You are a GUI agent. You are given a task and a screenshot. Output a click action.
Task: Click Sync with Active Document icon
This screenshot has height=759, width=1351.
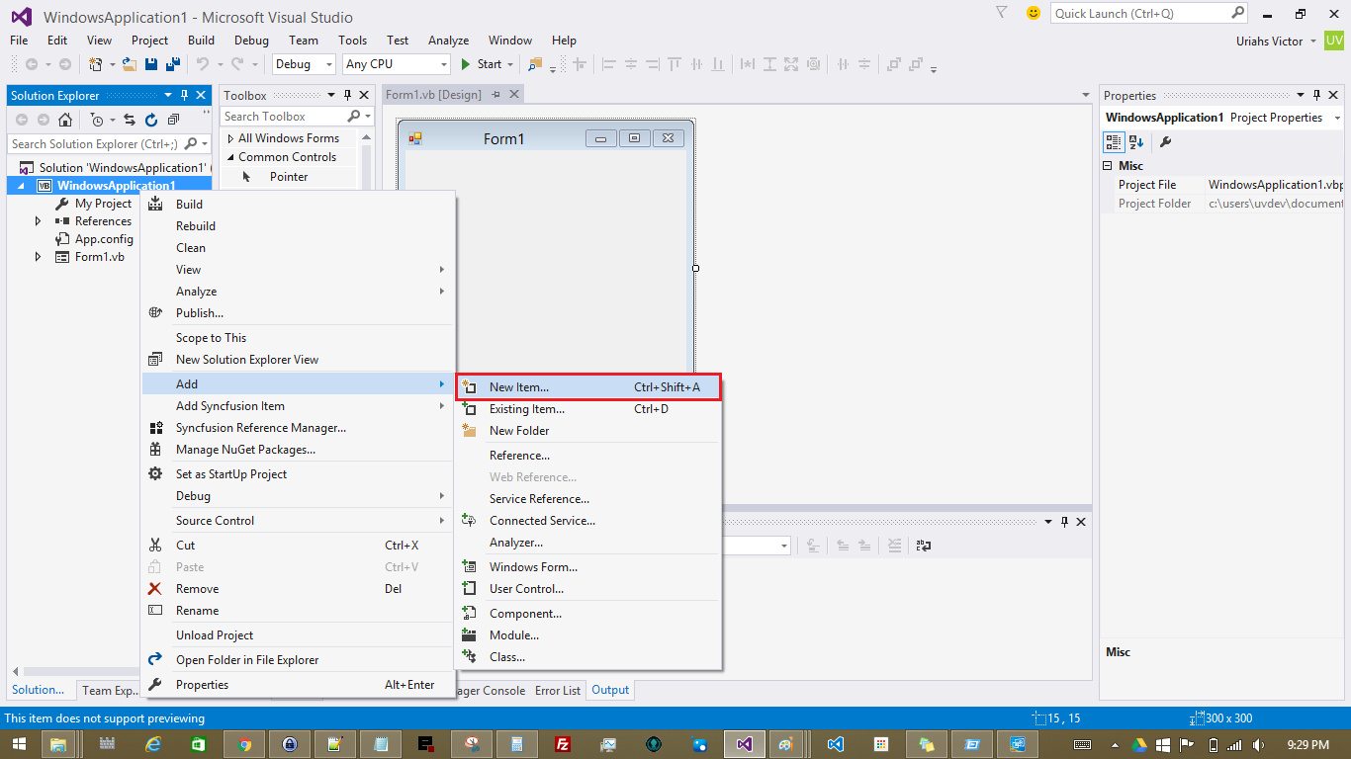[x=130, y=120]
